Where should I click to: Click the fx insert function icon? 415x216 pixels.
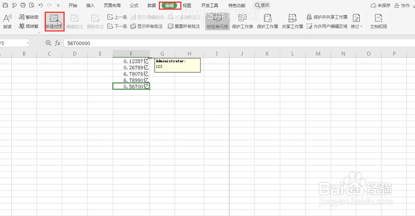click(x=58, y=43)
